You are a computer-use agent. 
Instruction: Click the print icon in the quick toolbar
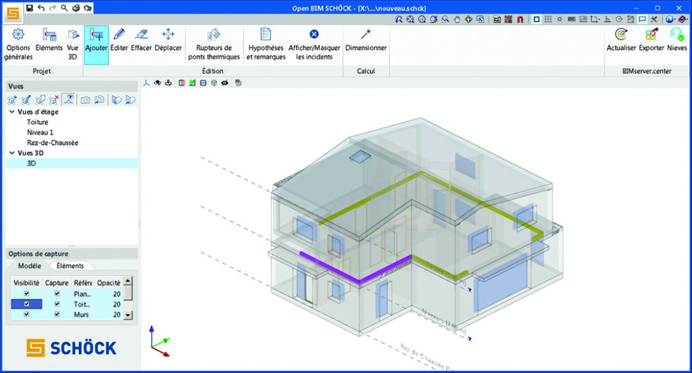(x=76, y=8)
